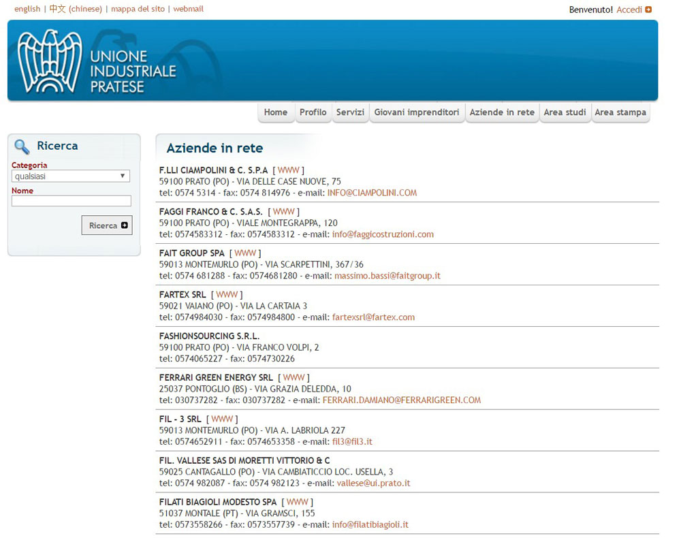The image size is (681, 538).
Task: Open the Area studi tab
Action: [x=565, y=112]
